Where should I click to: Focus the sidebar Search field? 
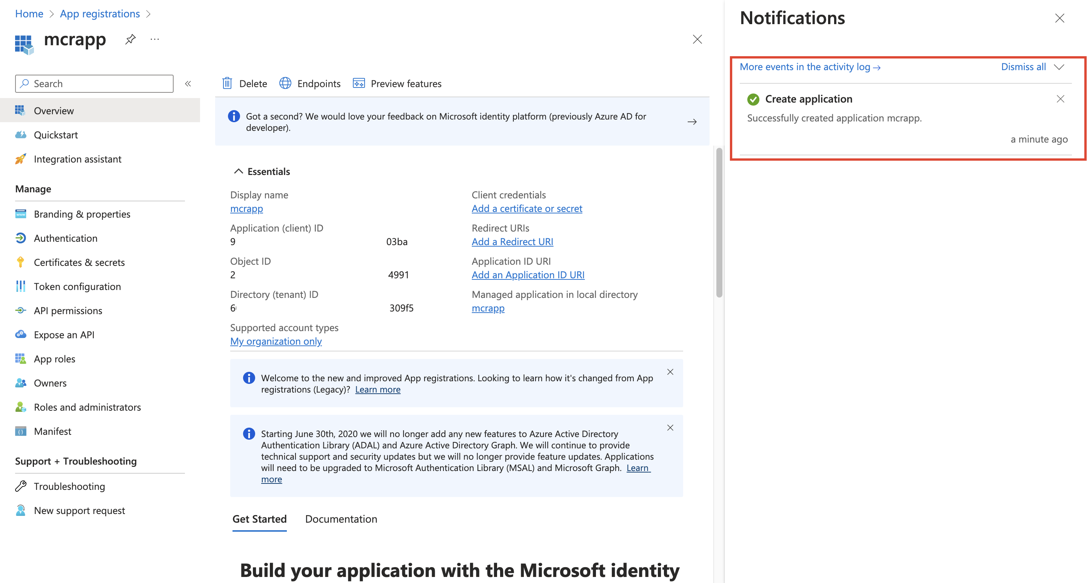(x=94, y=83)
